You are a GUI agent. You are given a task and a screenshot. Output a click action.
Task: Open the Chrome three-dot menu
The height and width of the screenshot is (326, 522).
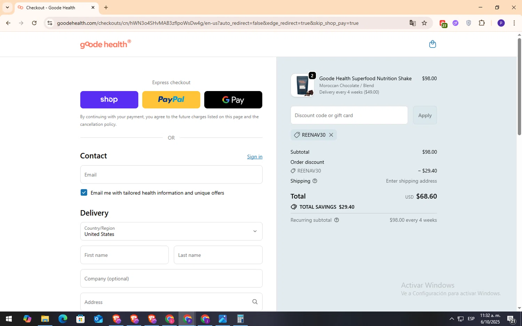click(514, 23)
